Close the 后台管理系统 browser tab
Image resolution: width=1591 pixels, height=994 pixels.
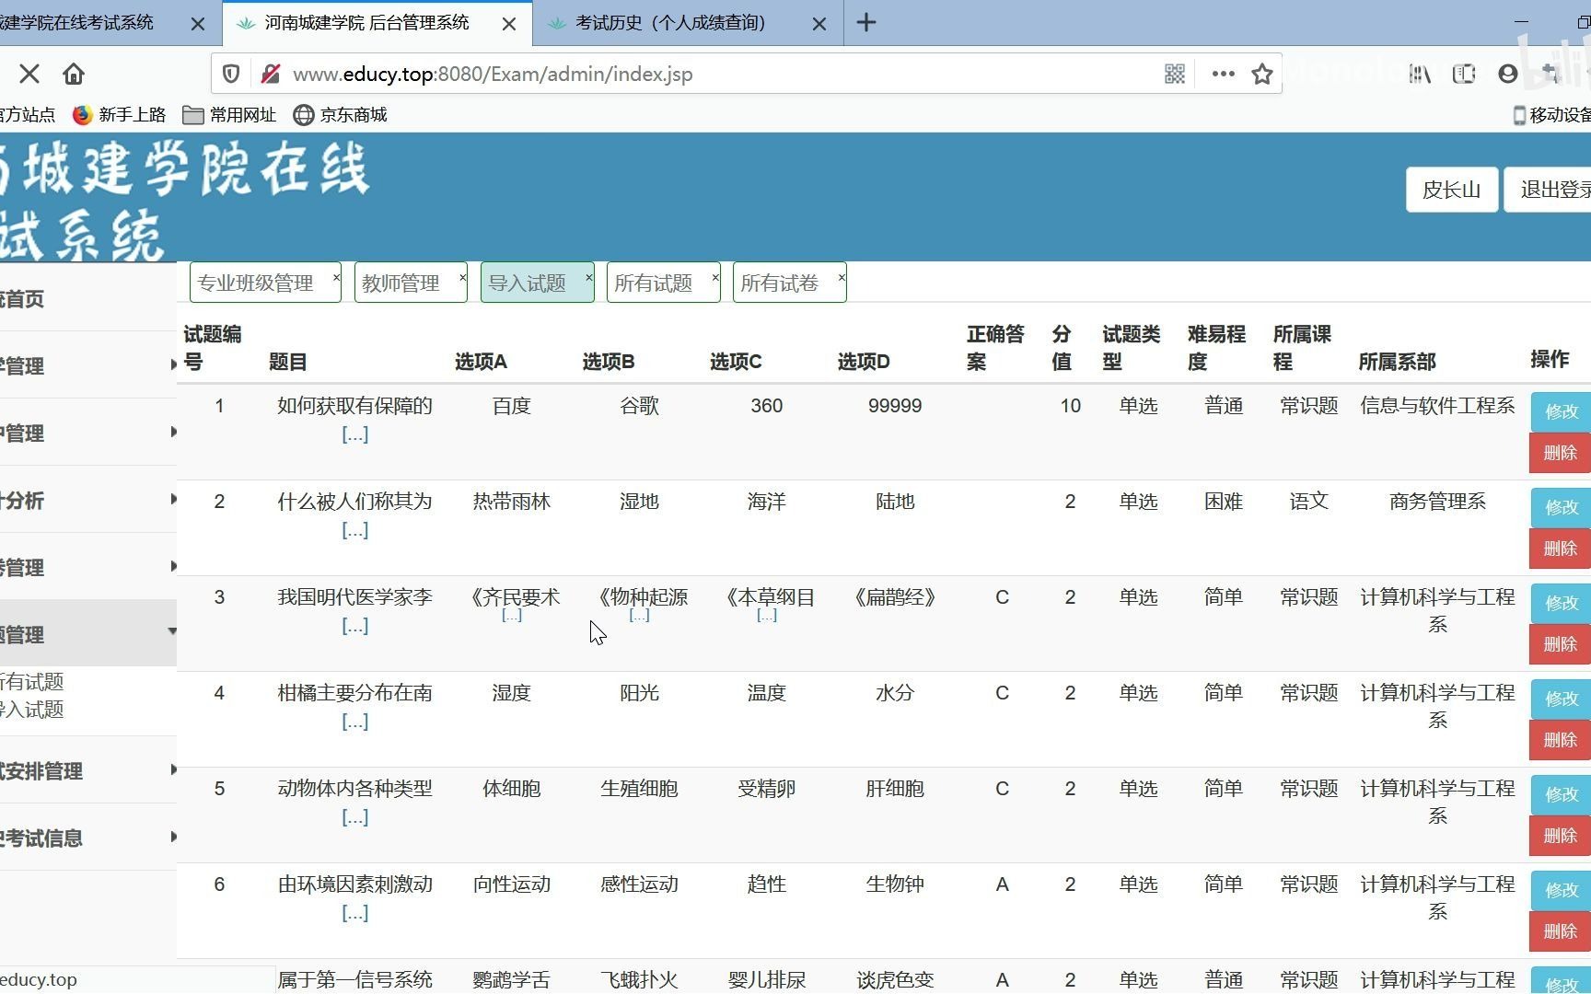pyautogui.click(x=509, y=24)
